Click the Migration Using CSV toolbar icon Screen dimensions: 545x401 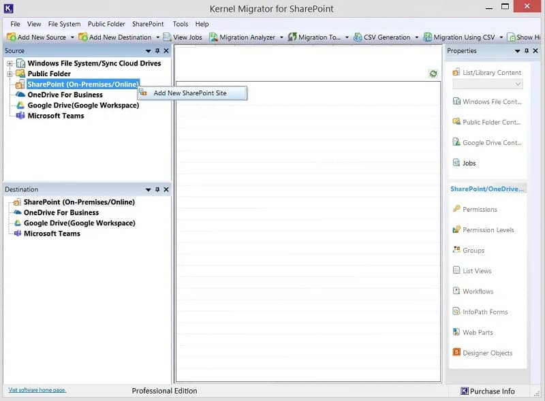tap(428, 37)
